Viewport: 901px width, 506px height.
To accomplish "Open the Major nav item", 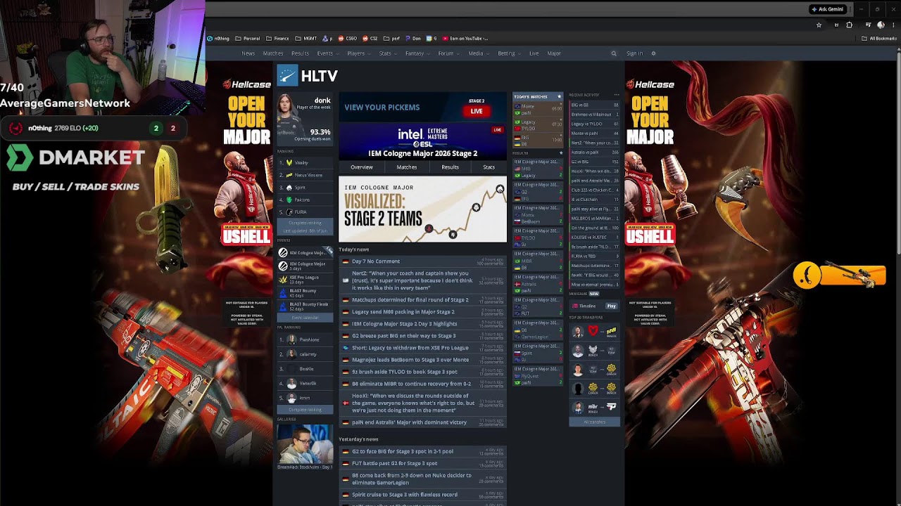I will [554, 53].
